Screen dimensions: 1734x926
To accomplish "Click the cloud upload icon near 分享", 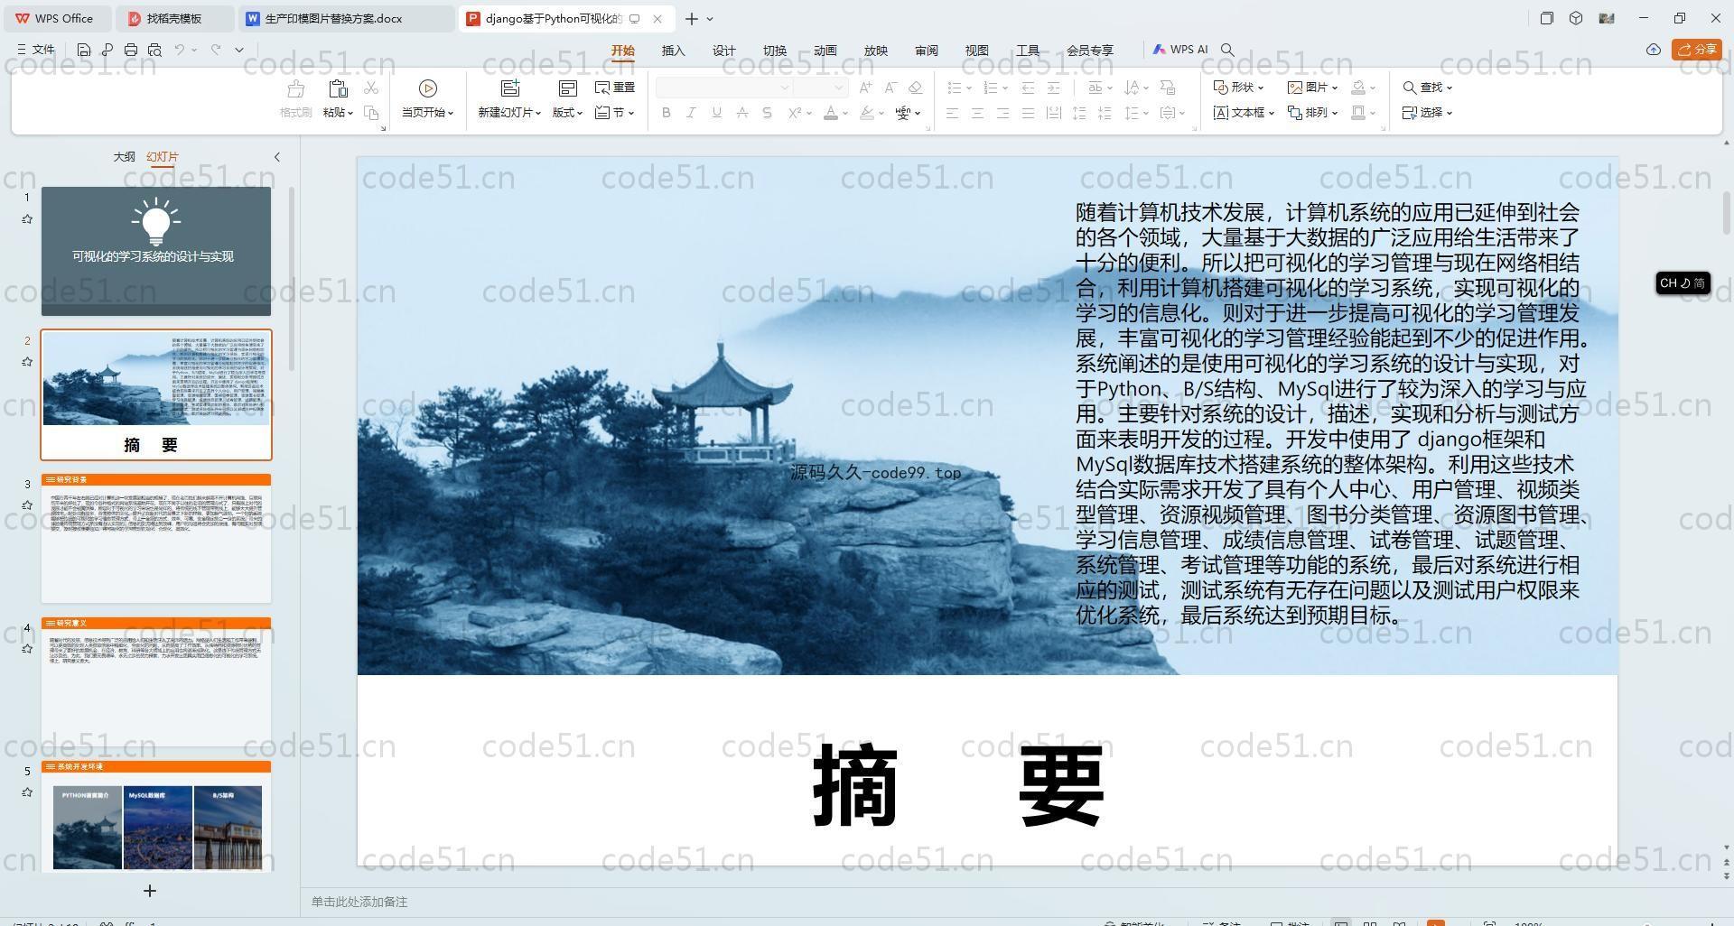I will 1653,50.
